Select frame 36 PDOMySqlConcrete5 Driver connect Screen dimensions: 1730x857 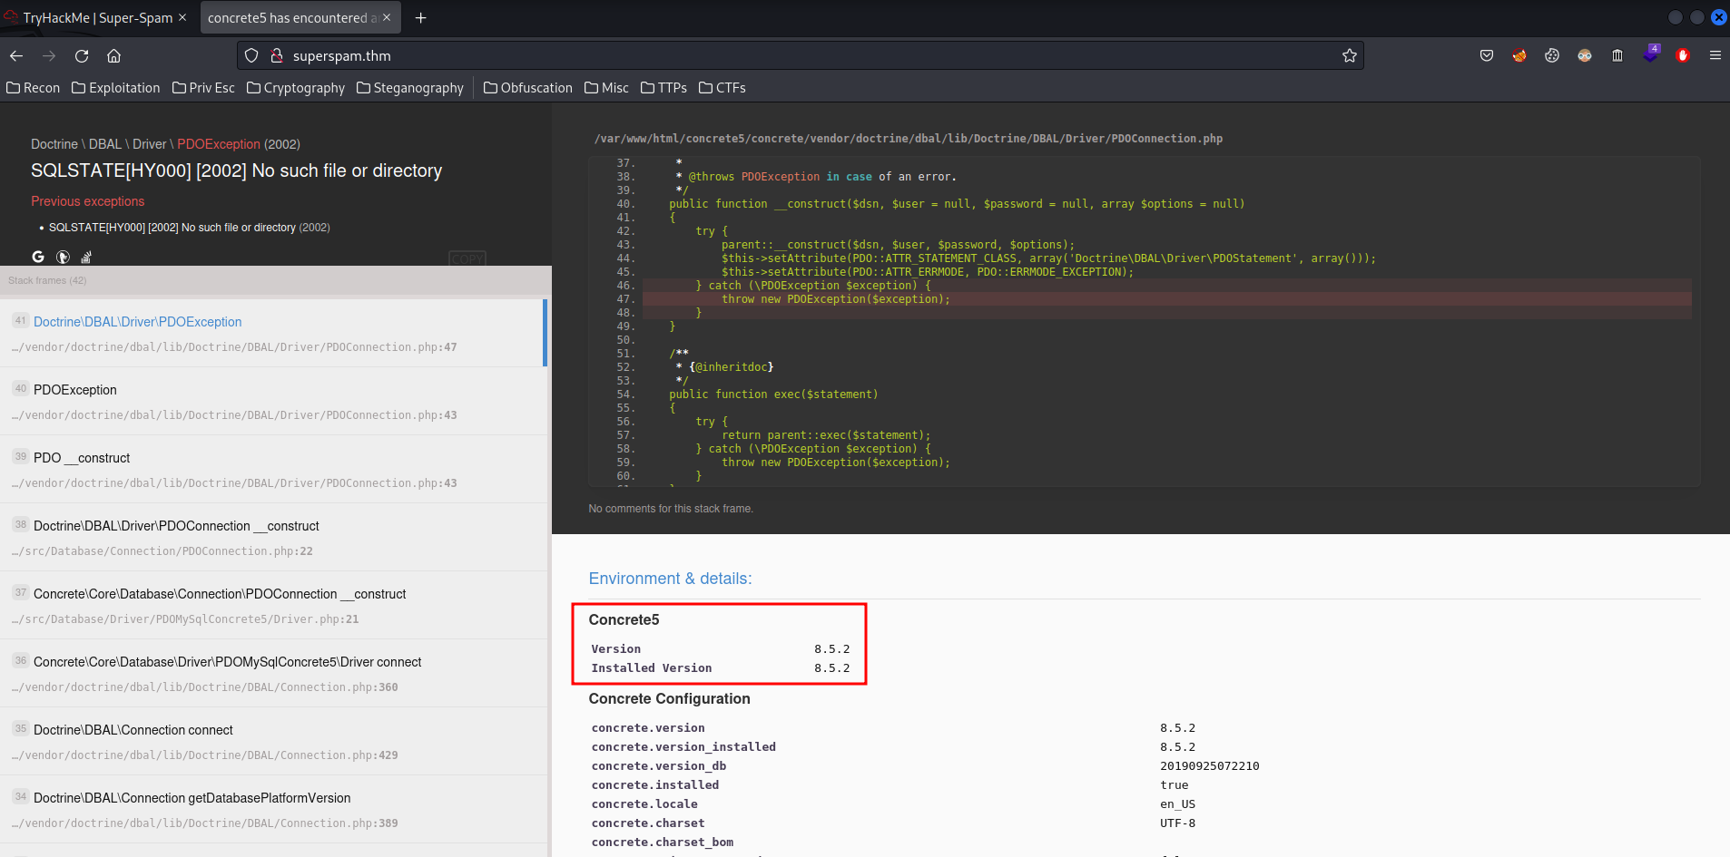pyautogui.click(x=274, y=673)
